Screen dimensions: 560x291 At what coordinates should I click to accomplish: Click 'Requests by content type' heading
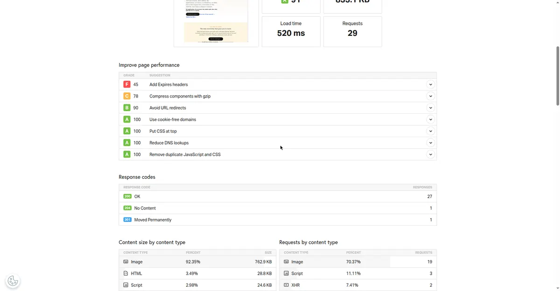[308, 242]
